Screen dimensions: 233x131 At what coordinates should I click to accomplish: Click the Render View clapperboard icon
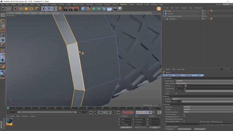pyautogui.click(x=66, y=9)
